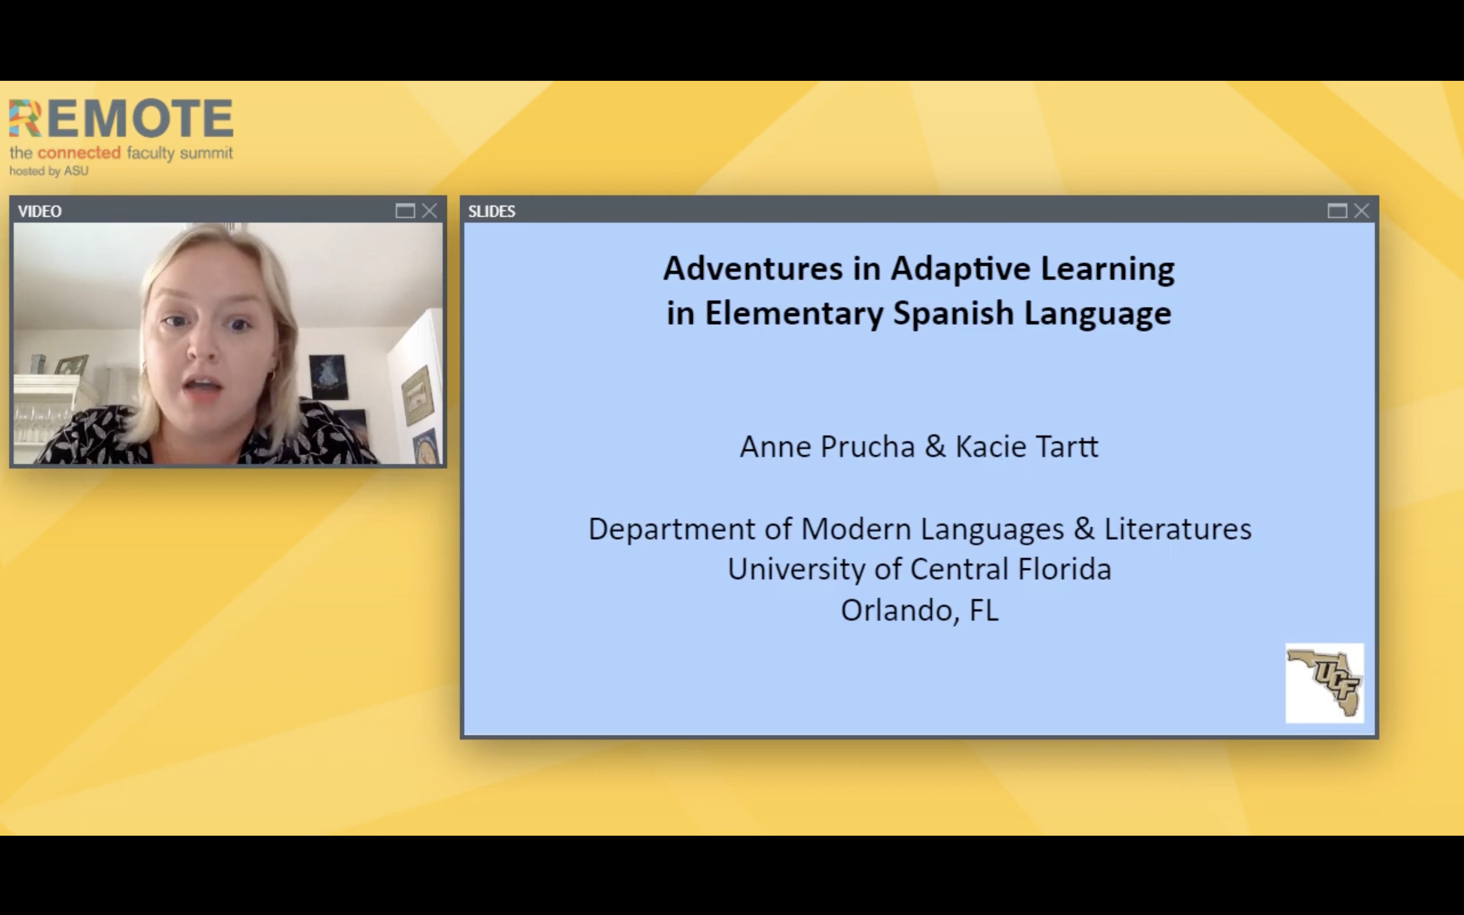Click the slide title 'Adventures in Adaptive Learning'

pyautogui.click(x=919, y=268)
